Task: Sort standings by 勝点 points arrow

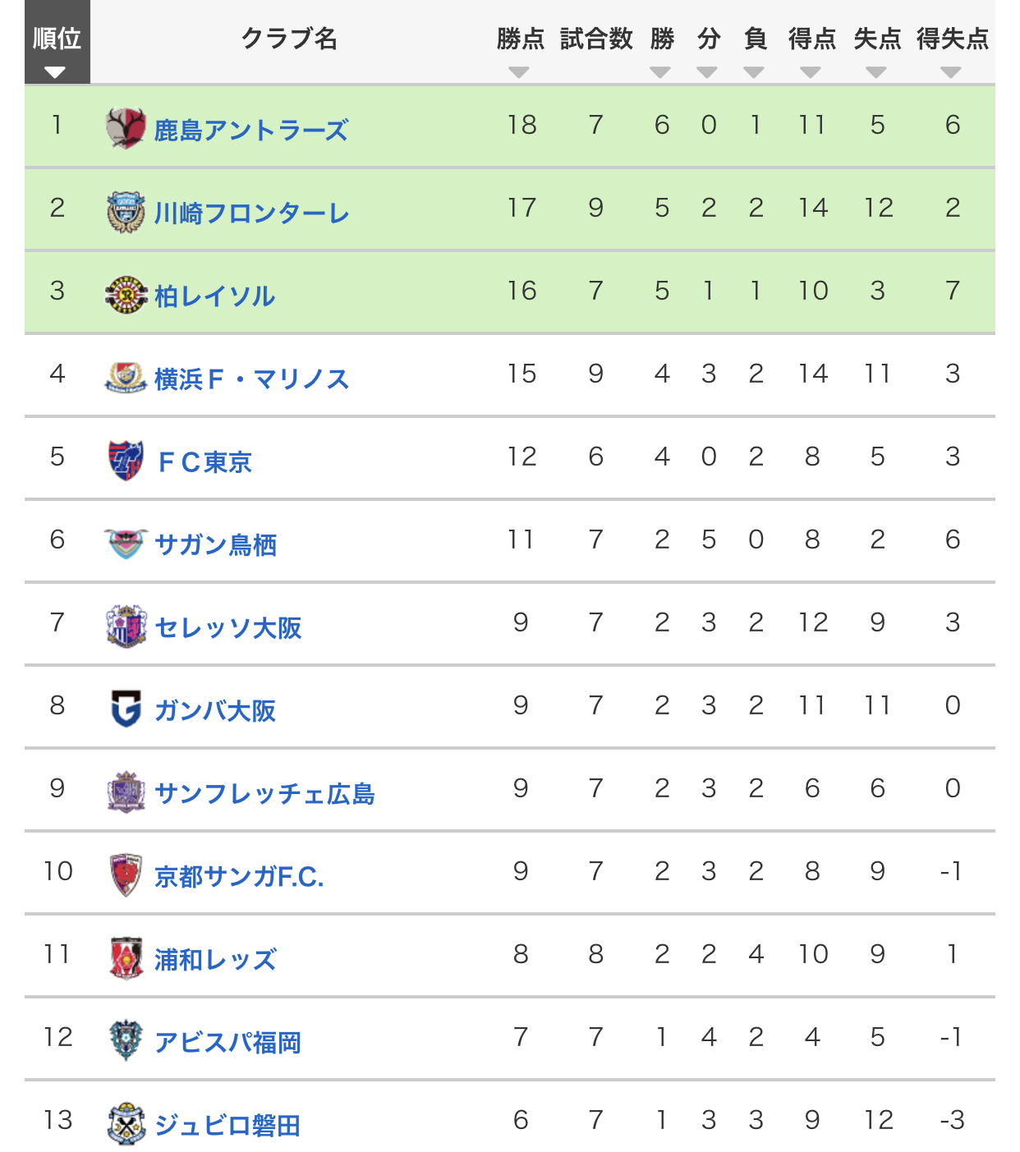Action: pos(518,72)
